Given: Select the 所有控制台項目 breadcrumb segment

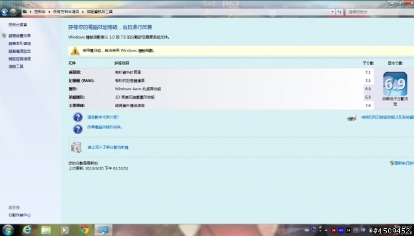Looking at the screenshot, I should point(66,12).
